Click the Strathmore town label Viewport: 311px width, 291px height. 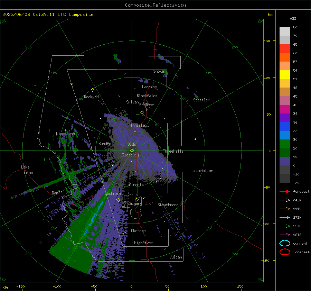tap(168, 205)
